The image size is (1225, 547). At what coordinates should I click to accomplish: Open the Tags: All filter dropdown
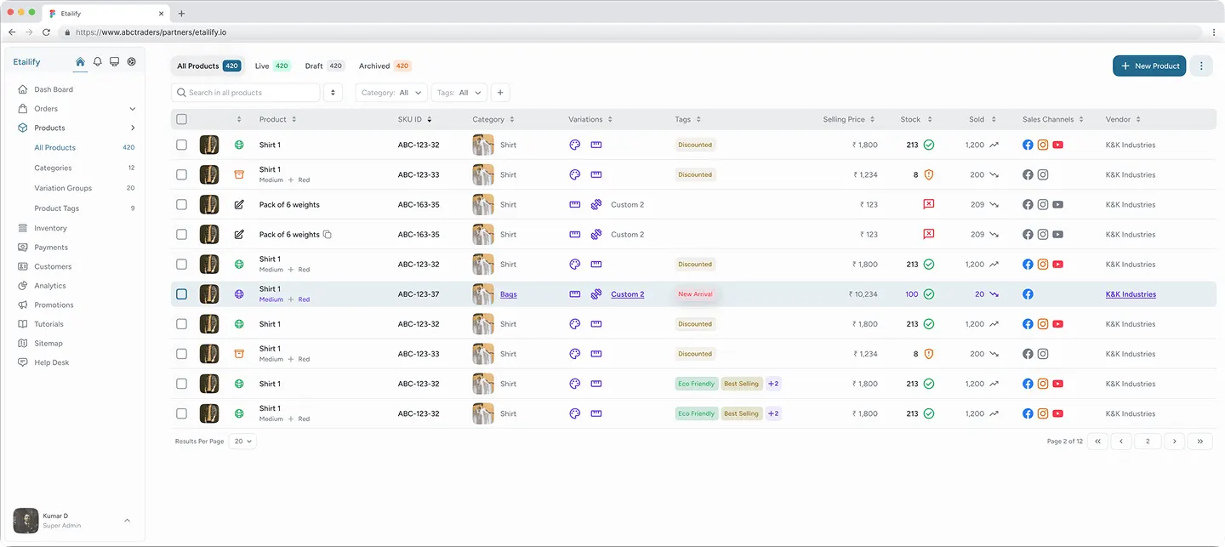click(459, 93)
